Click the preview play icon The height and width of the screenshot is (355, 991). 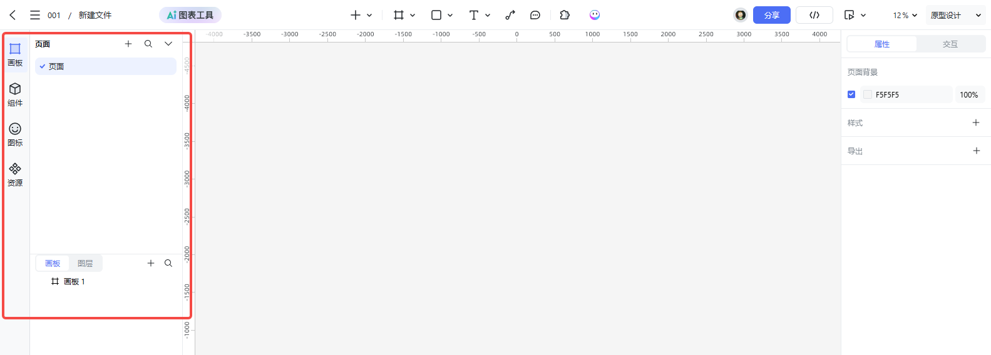click(x=850, y=15)
